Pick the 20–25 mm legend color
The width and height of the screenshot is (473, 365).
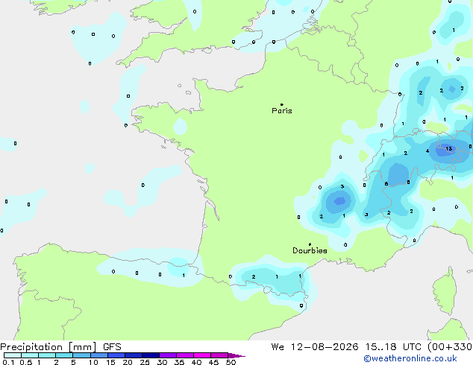[134, 355]
